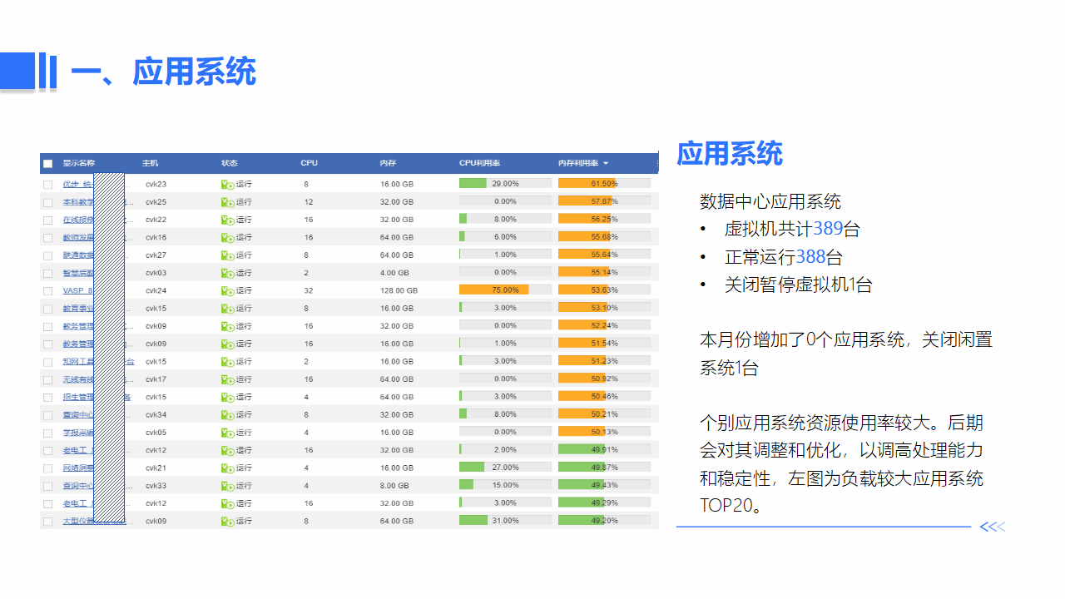Click the 27.00% CPU utilization value
This screenshot has height=599, width=1065.
click(505, 468)
